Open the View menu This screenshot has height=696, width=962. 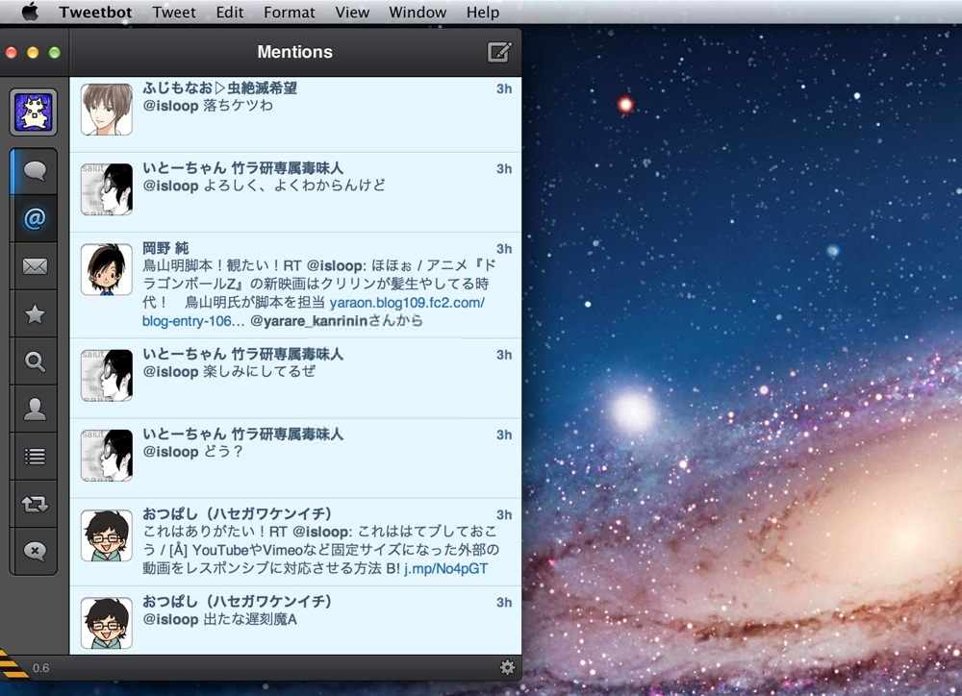coord(352,12)
